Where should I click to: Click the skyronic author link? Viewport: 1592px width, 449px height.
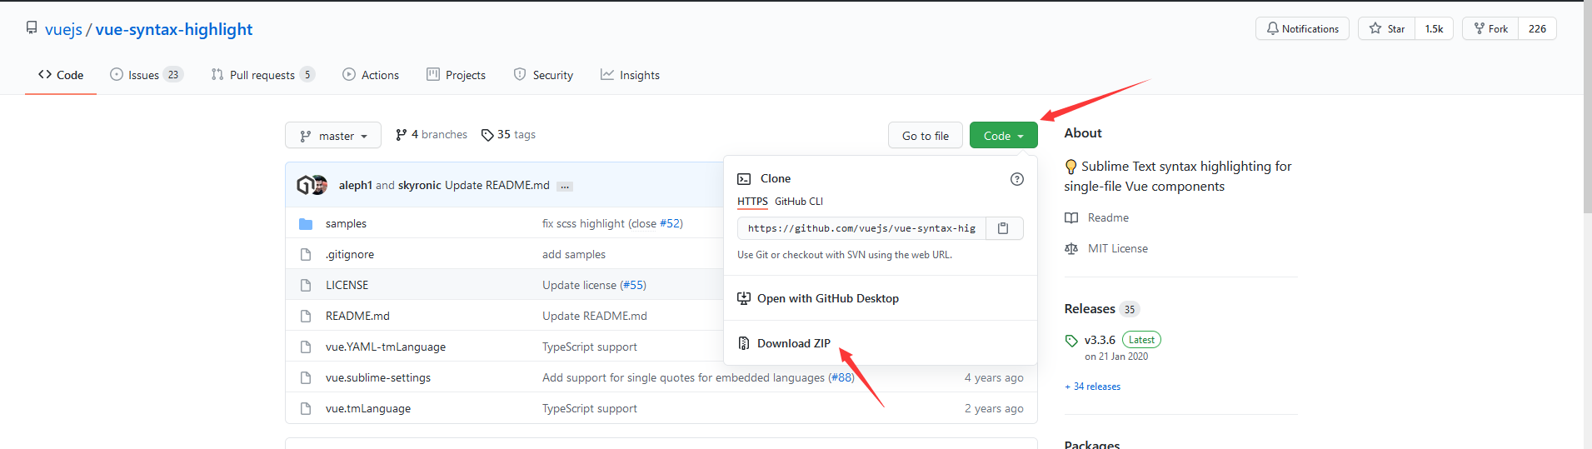[420, 185]
